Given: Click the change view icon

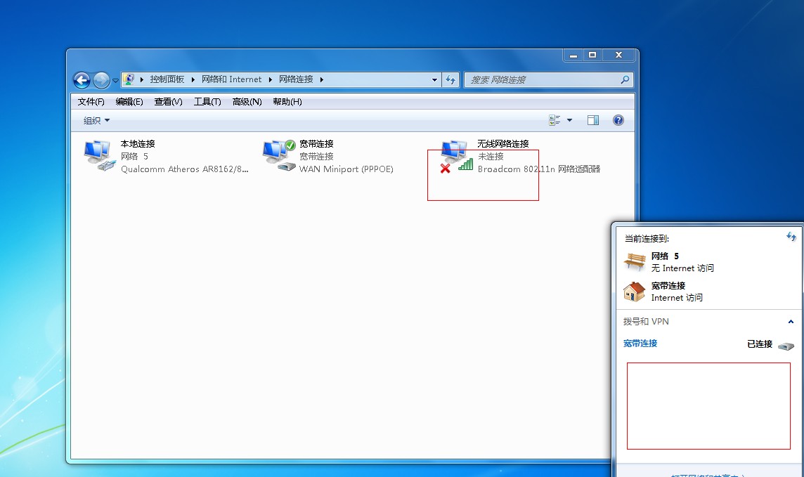Looking at the screenshot, I should 555,120.
